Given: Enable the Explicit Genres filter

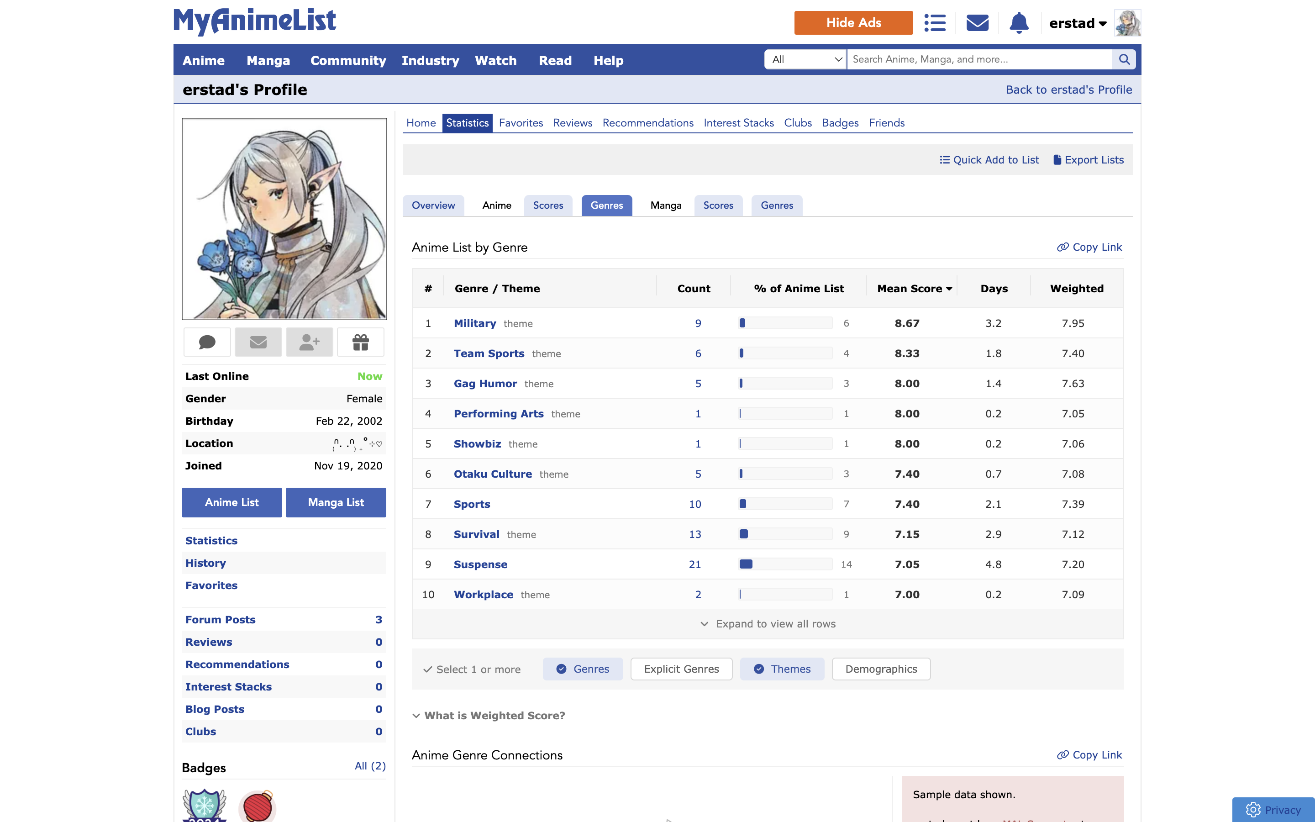Looking at the screenshot, I should (x=681, y=669).
